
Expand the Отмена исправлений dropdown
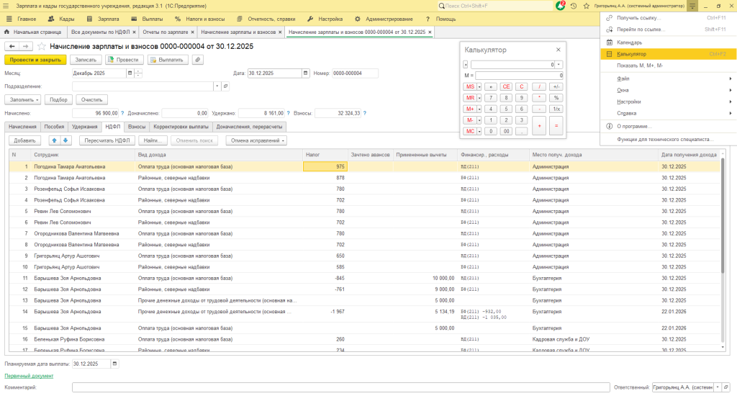pos(256,140)
